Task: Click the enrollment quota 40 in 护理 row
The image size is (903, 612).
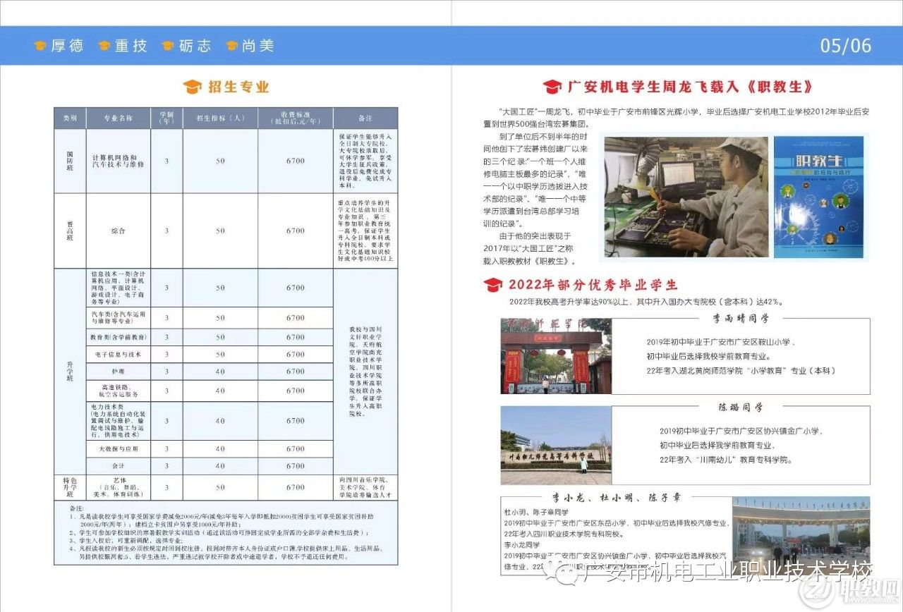Action: click(x=220, y=372)
